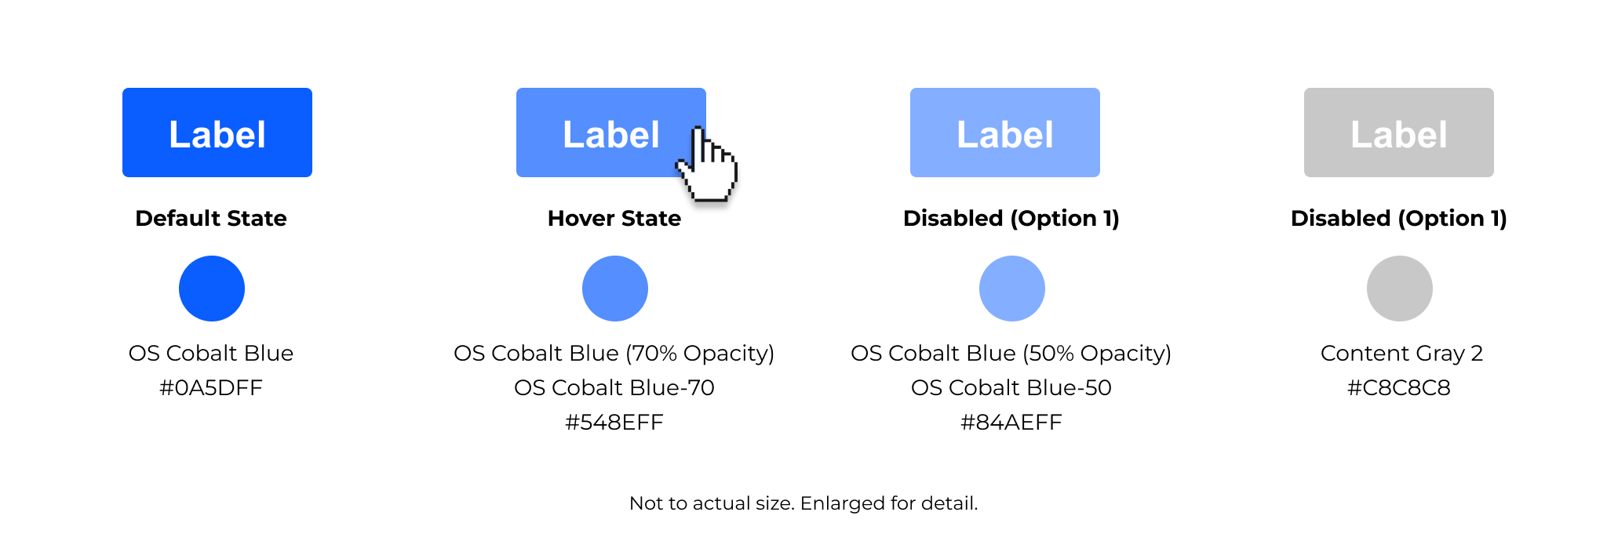Click the Hover State Label button
Viewport: 1607px width, 541px height.
point(611,133)
